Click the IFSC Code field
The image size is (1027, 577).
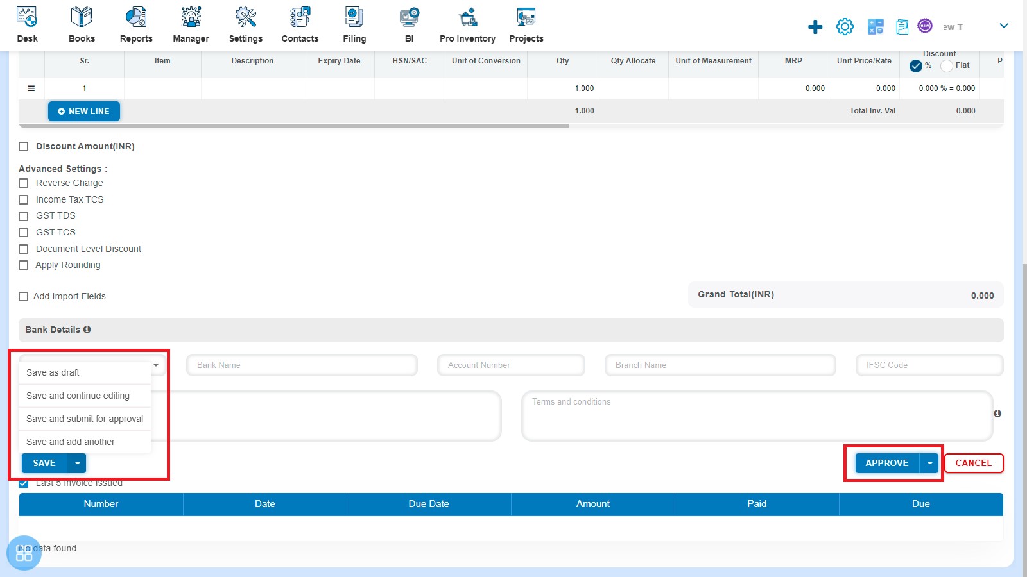[929, 365]
